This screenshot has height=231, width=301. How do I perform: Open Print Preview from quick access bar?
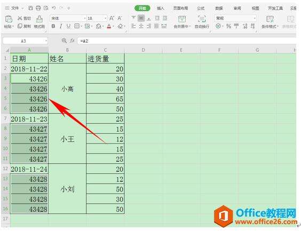pos(46,8)
